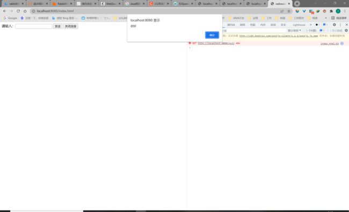349x212 pixels.
Task: Click the home icon in the toolbar
Action: 25,11
